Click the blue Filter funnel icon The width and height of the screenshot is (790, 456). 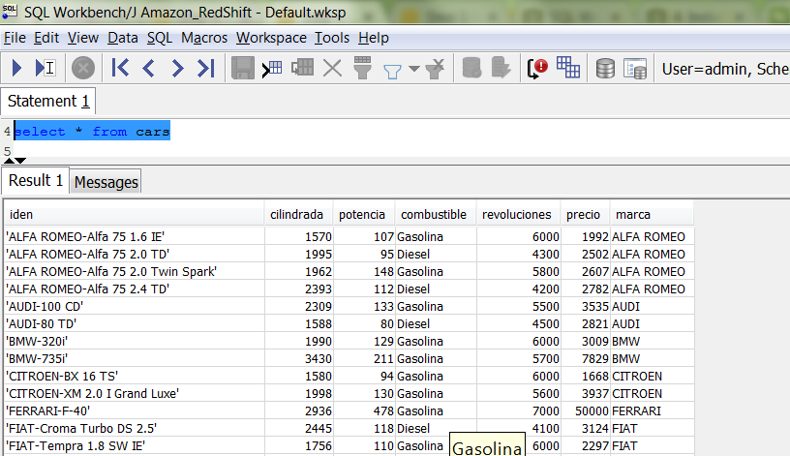392,71
